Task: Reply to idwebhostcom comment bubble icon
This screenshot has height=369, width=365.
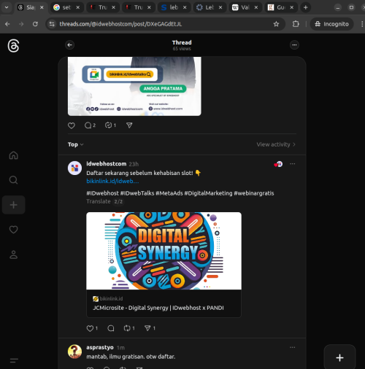Action: click(x=111, y=328)
